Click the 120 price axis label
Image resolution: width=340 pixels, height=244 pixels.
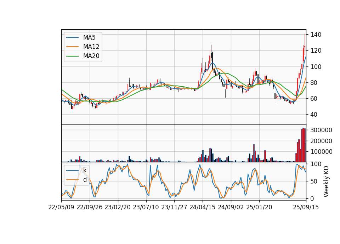316,51
